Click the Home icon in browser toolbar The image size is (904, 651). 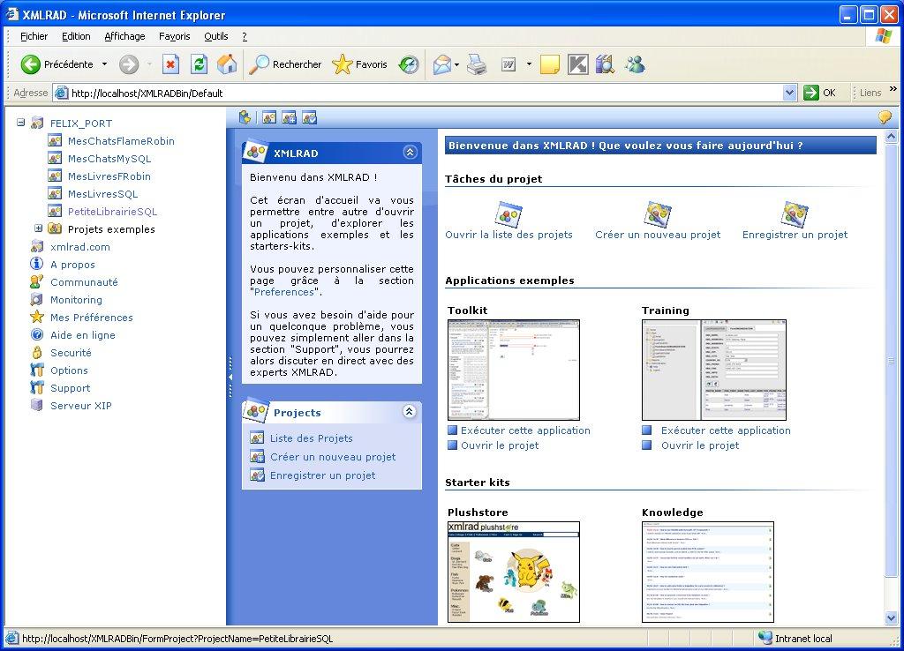[227, 64]
